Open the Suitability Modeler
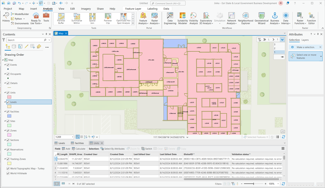This screenshot has width=325, height=188. tap(182, 18)
